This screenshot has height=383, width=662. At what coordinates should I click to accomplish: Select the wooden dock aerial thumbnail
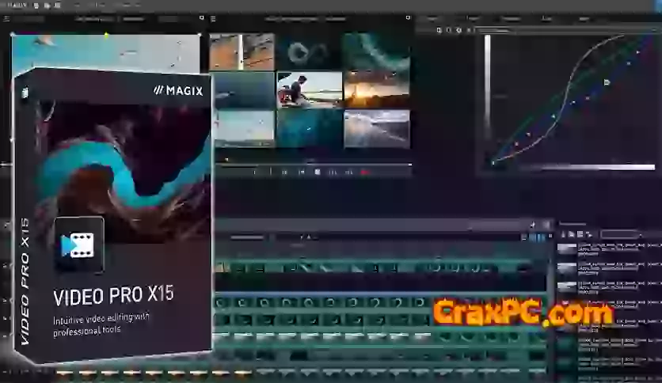tap(242, 52)
